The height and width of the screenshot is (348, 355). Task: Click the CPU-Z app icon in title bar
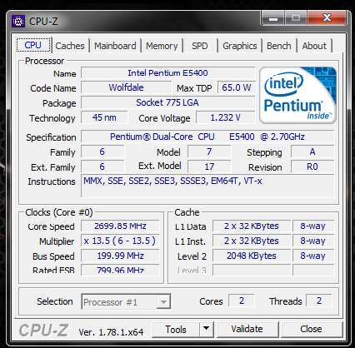(x=18, y=21)
